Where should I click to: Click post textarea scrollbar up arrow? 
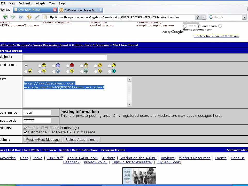[x=129, y=79]
